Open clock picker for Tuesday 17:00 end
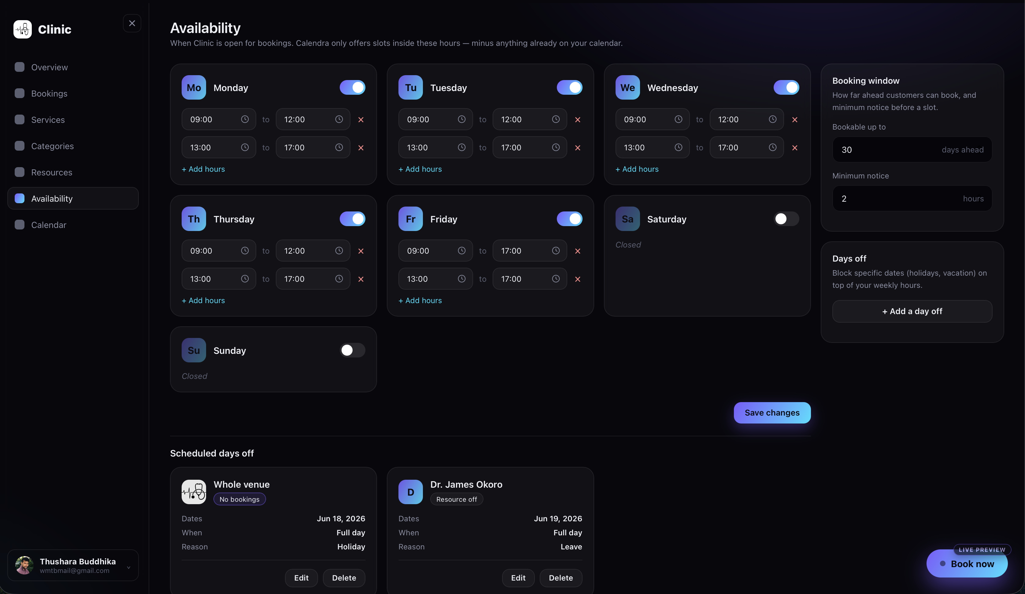 click(556, 147)
